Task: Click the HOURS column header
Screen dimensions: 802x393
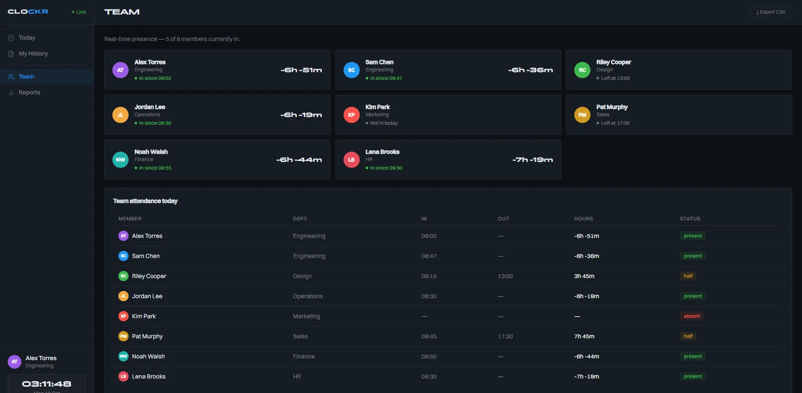Action: click(x=583, y=219)
